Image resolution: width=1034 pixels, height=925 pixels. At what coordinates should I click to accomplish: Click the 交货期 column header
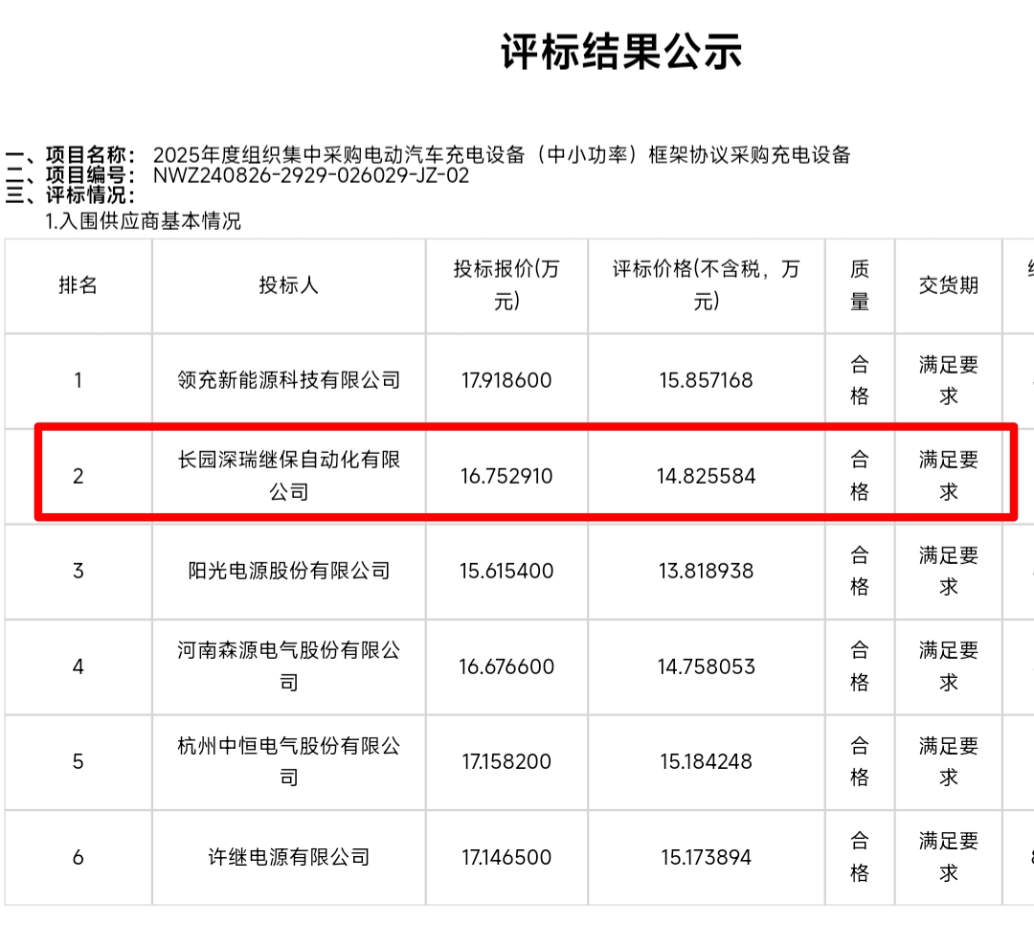[948, 285]
